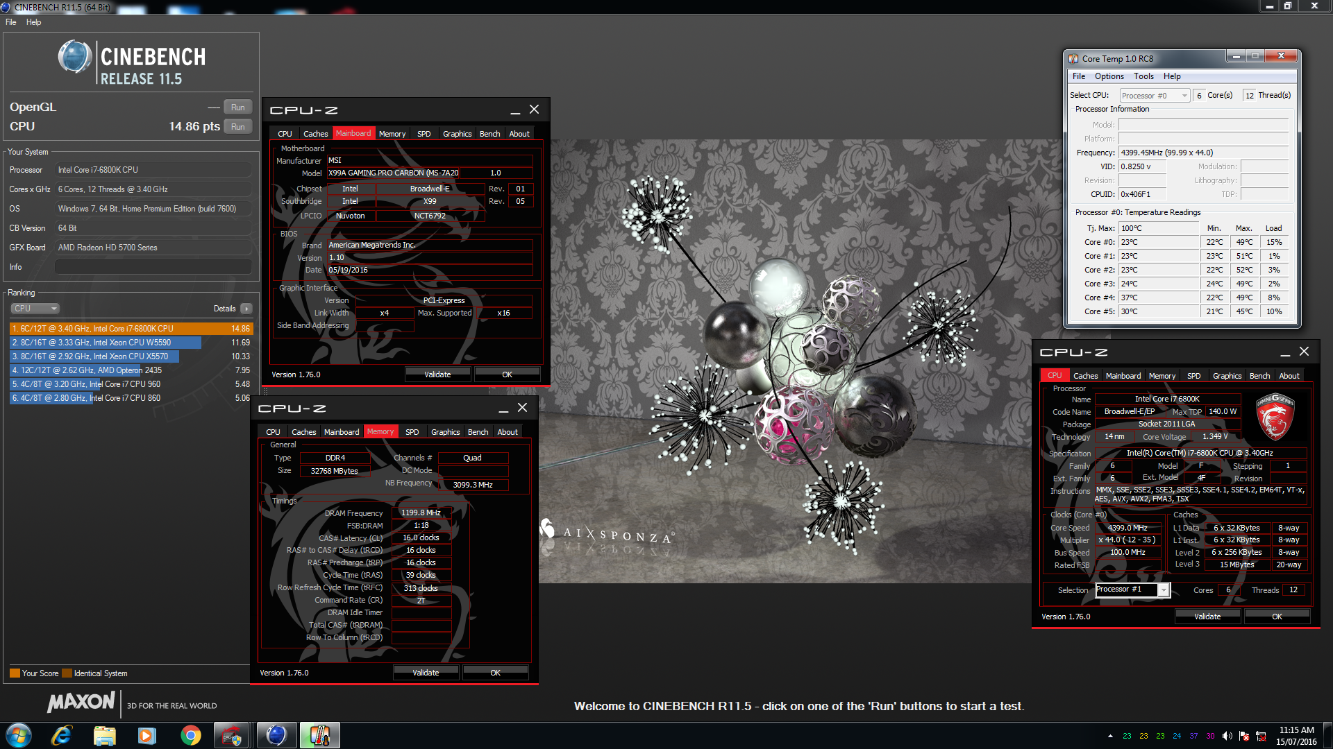
Task: Click the tray temperature reading 30
Action: pyautogui.click(x=1210, y=736)
